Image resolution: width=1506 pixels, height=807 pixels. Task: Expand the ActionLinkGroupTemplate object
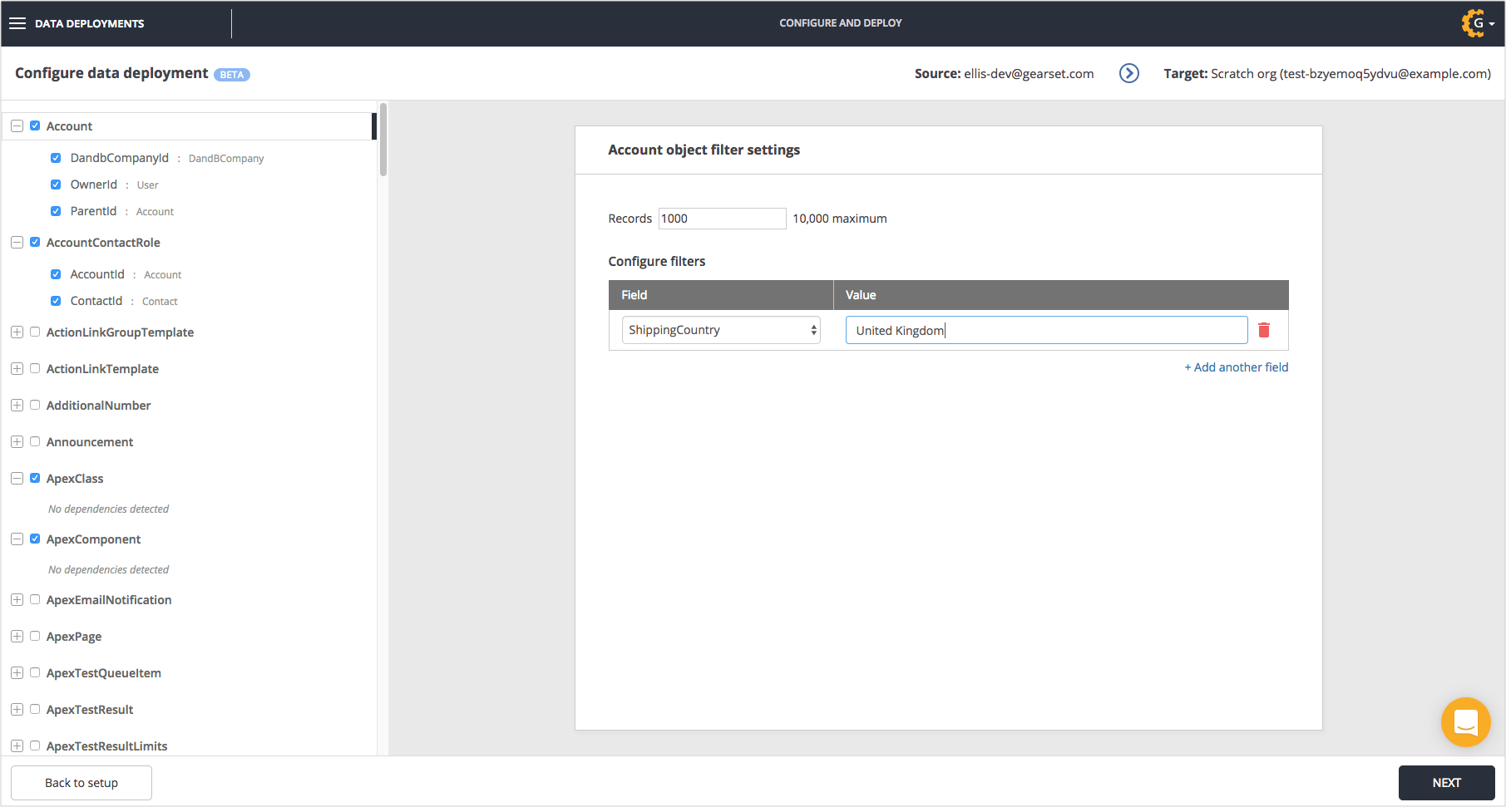[17, 332]
